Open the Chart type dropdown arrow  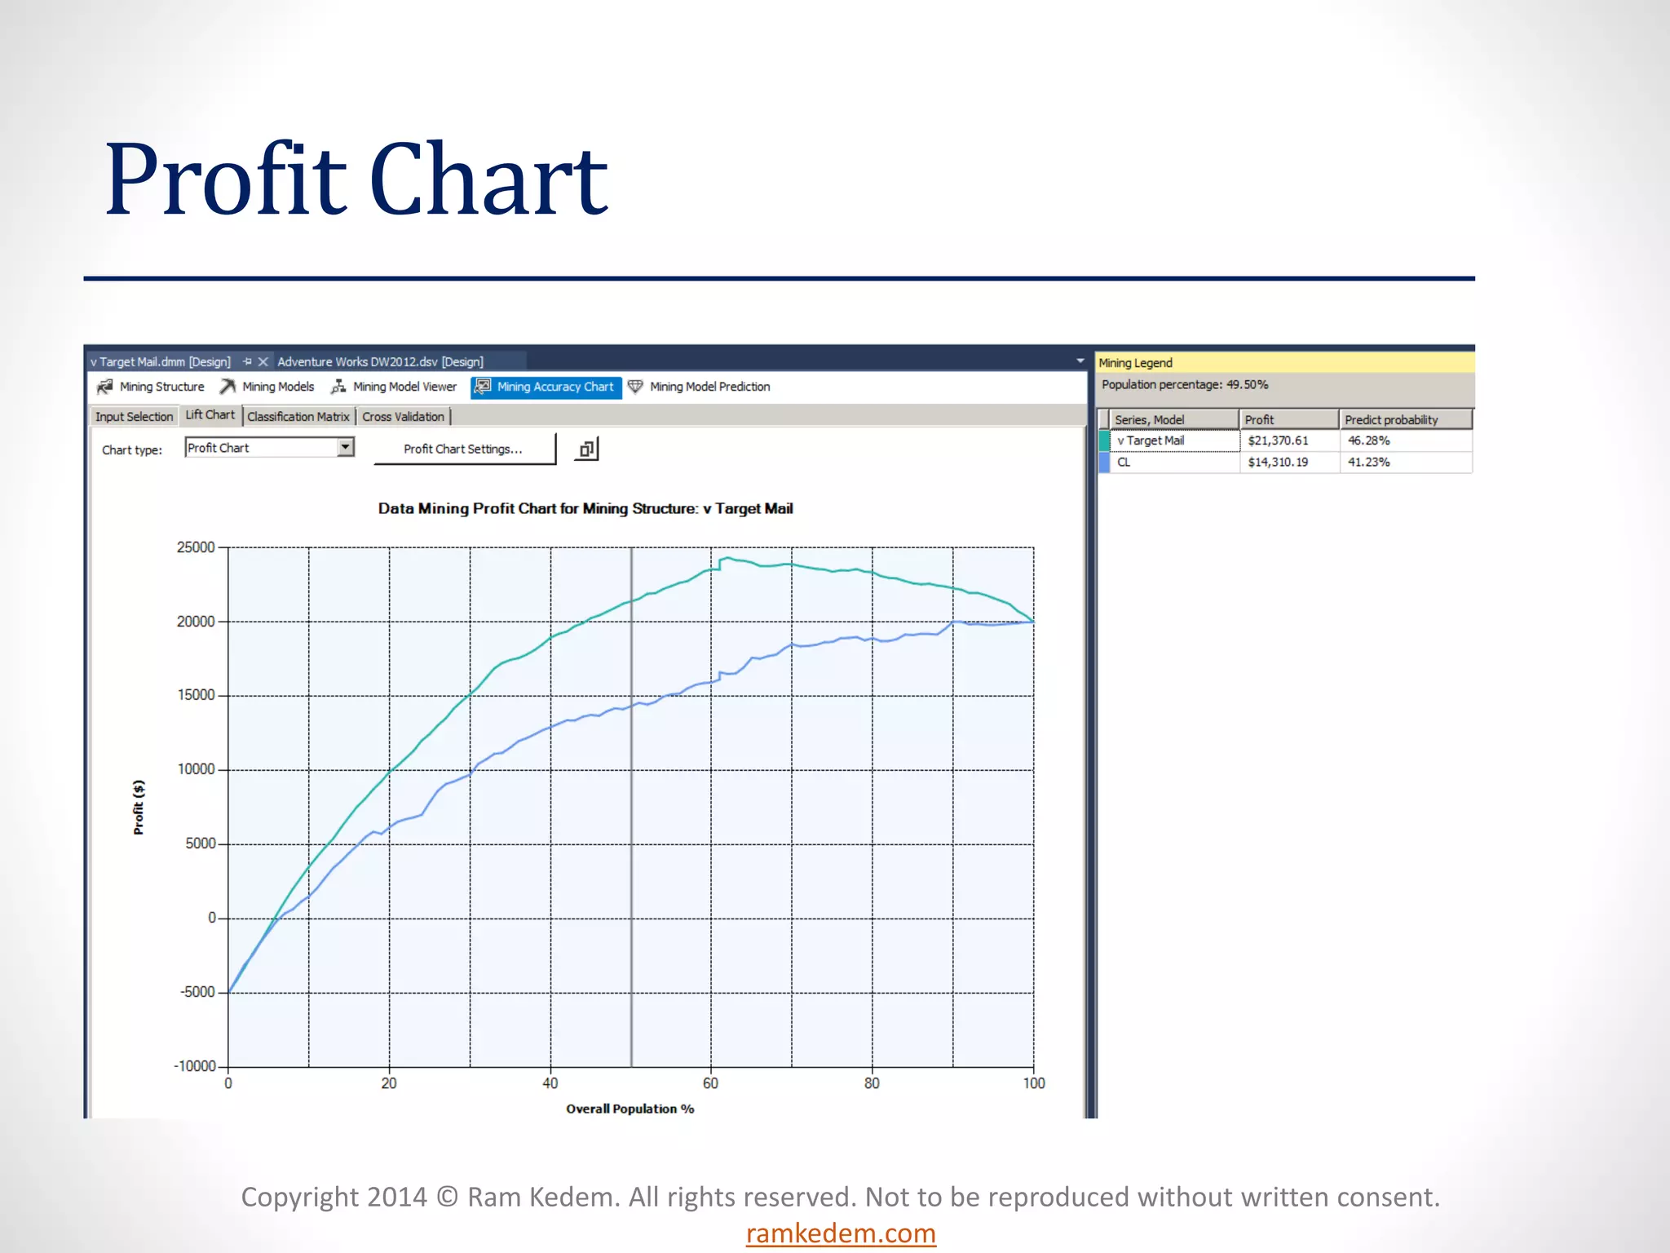346,447
